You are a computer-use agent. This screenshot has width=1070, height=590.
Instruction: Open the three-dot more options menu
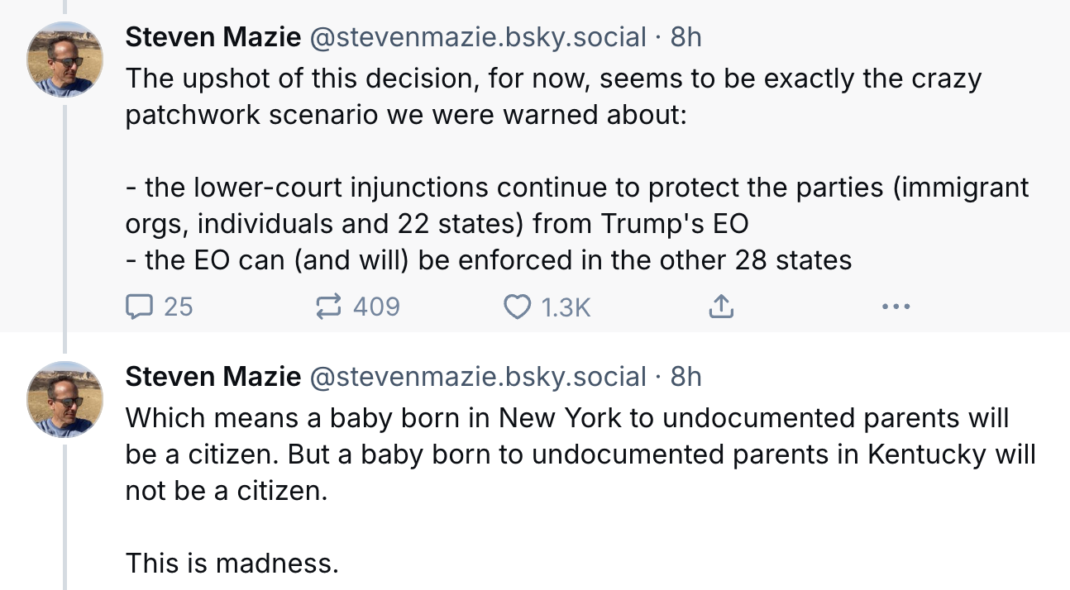tap(896, 307)
